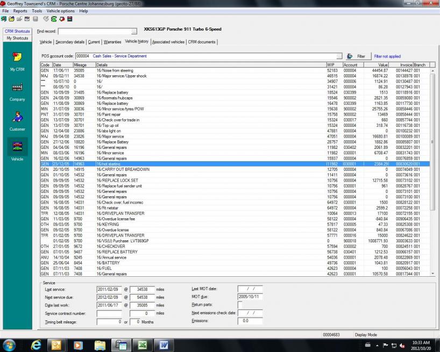Viewport: 440px width, 352px height.
Task: Switch to the CRM documents tab
Action: pos(202,42)
